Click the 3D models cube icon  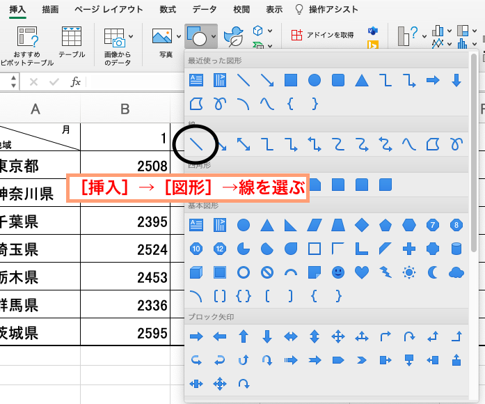point(257,31)
